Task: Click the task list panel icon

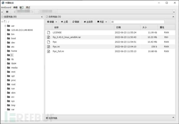Action: (47, 118)
